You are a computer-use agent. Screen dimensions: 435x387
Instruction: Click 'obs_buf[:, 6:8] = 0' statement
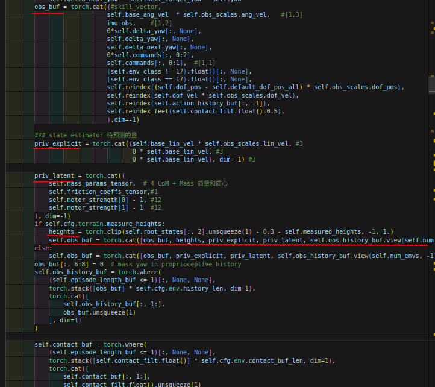point(69,264)
